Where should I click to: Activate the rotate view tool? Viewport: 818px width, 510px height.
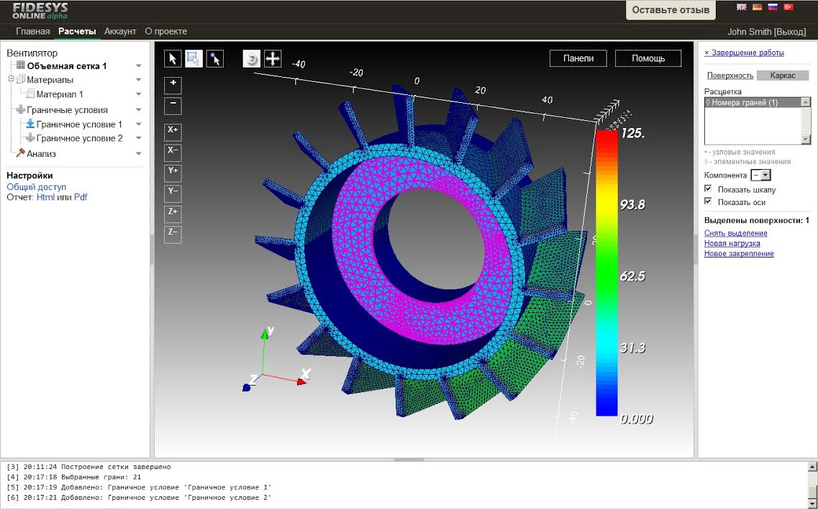252,59
